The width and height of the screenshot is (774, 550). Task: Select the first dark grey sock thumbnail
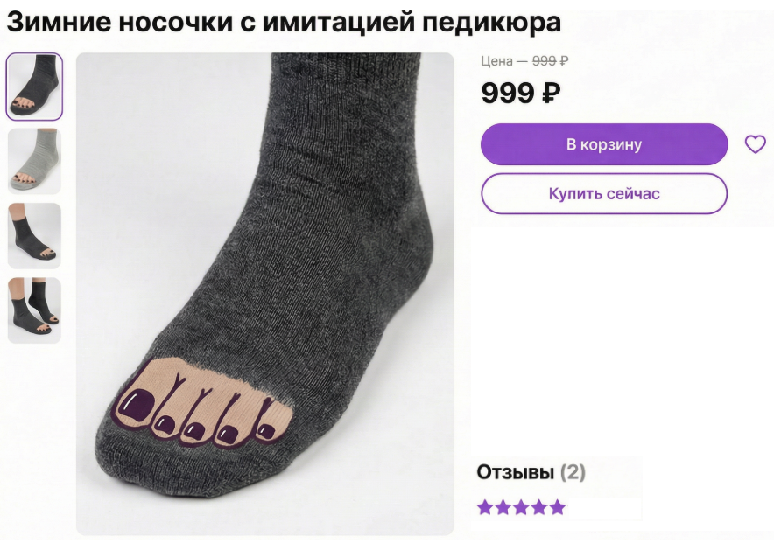34,87
